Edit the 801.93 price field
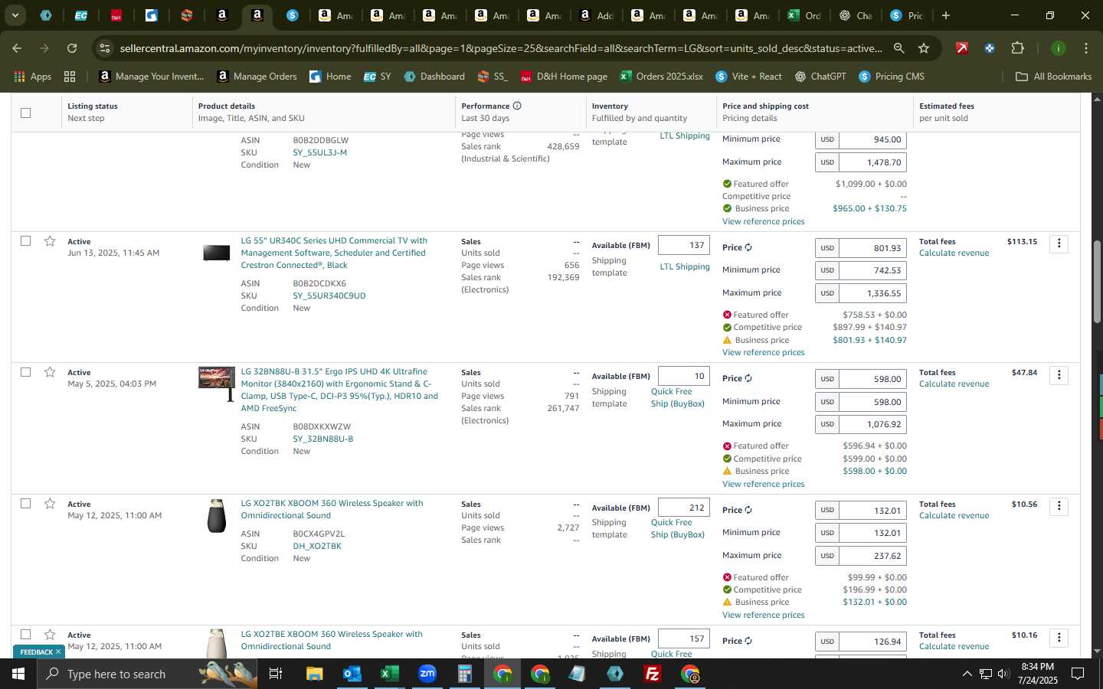Image resolution: width=1103 pixels, height=689 pixels. (x=872, y=248)
